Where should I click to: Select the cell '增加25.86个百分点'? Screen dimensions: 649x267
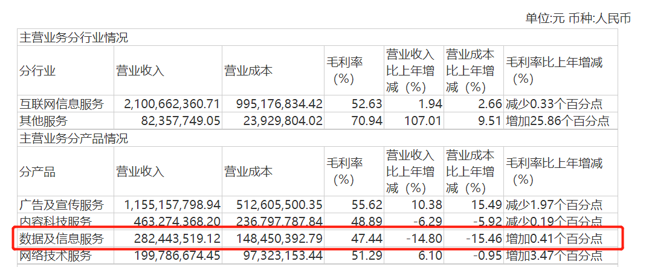coord(557,121)
